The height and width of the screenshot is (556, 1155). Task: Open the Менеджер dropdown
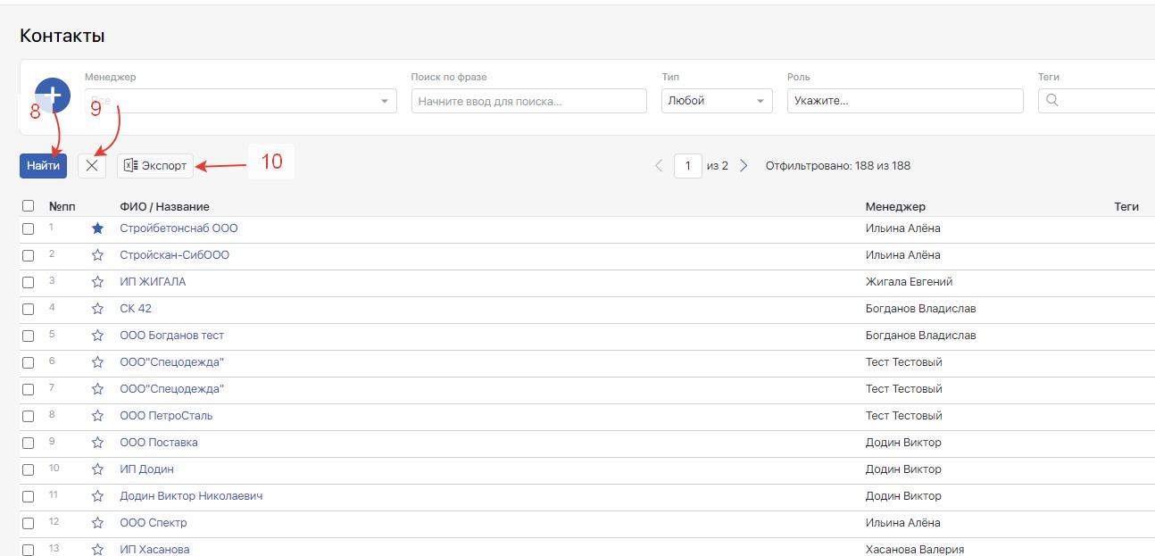click(x=241, y=101)
